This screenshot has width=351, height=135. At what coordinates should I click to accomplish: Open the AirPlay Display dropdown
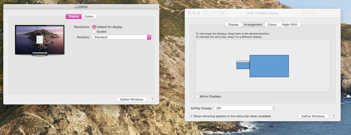pos(245,108)
